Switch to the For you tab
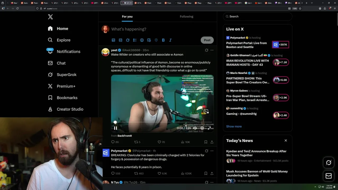The height and width of the screenshot is (190, 338). (127, 16)
